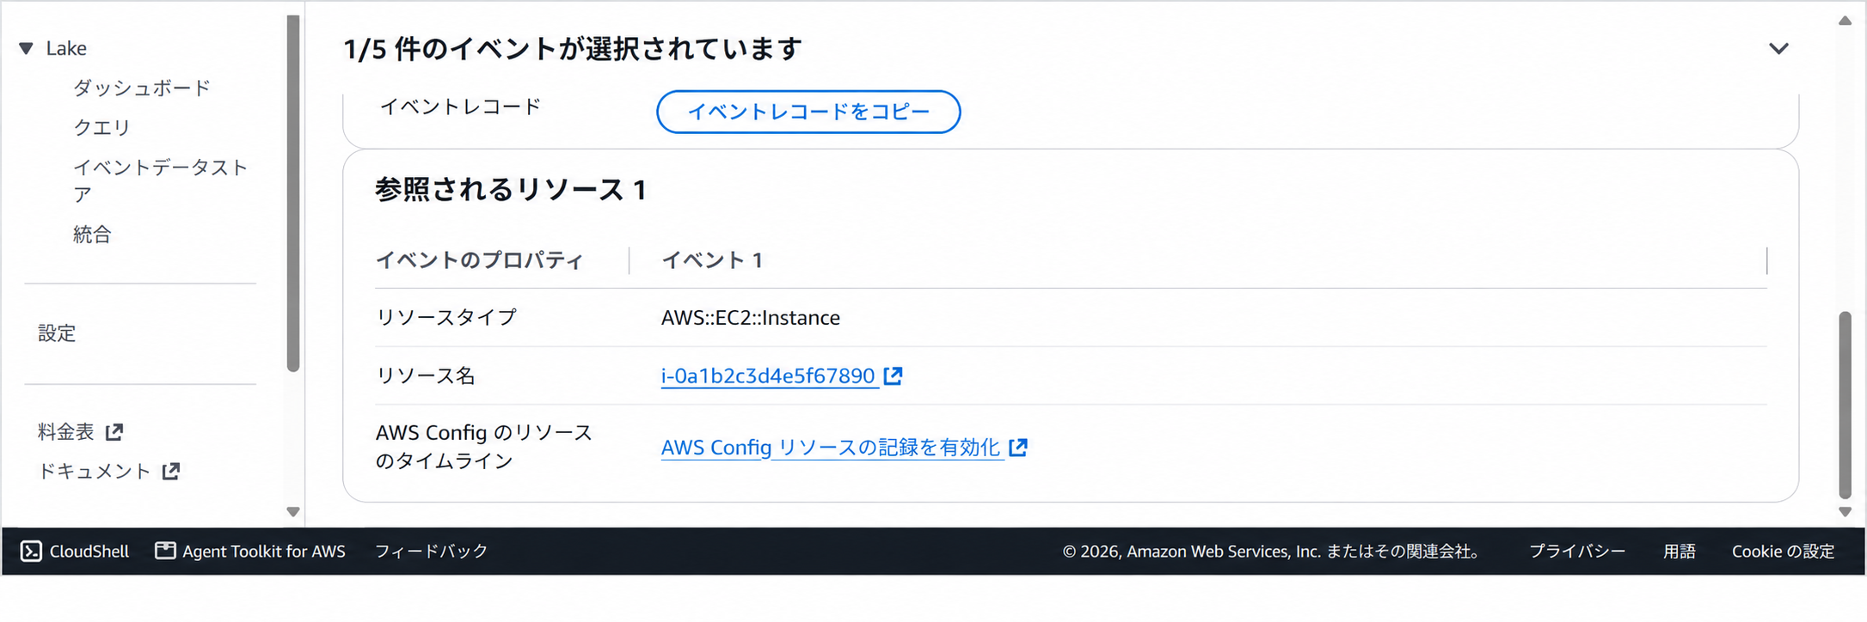This screenshot has width=1867, height=622.
Task: Click external link icon beside AWS Config link
Action: (1018, 447)
